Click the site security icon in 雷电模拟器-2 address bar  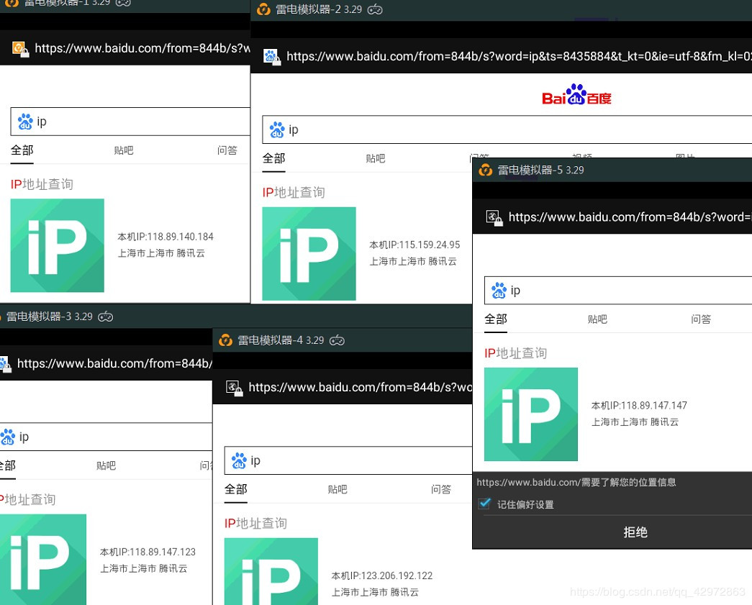(x=272, y=57)
